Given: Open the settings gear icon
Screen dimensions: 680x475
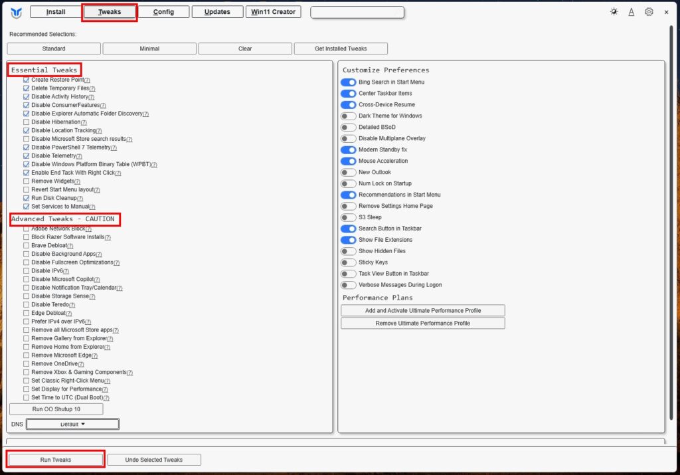Looking at the screenshot, I should [649, 12].
